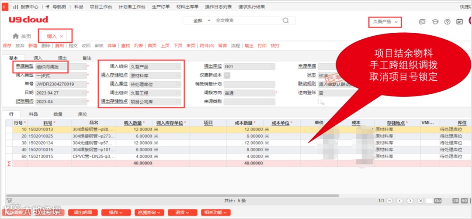Set page size to 20

(456, 201)
